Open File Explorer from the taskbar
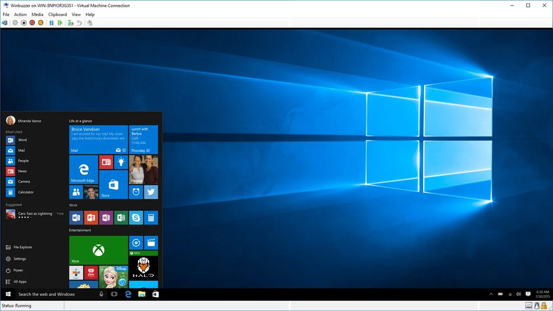Image resolution: width=553 pixels, height=311 pixels. click(x=142, y=294)
